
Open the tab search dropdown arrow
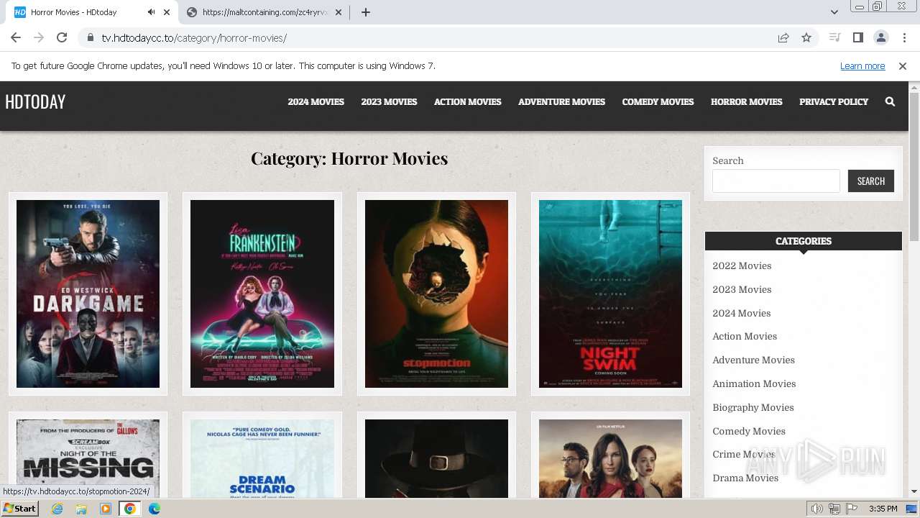pos(834,12)
